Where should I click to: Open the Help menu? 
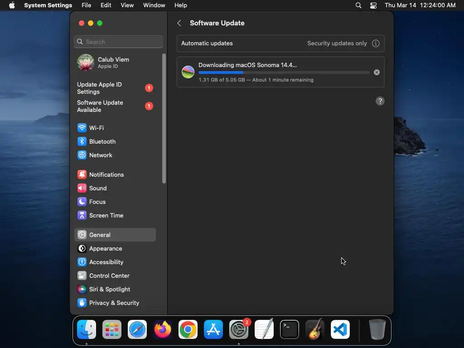pos(180,5)
